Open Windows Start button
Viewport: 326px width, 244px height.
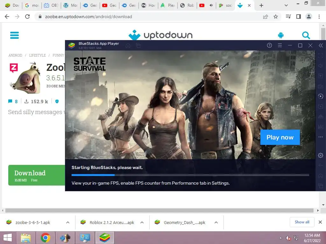8,238
